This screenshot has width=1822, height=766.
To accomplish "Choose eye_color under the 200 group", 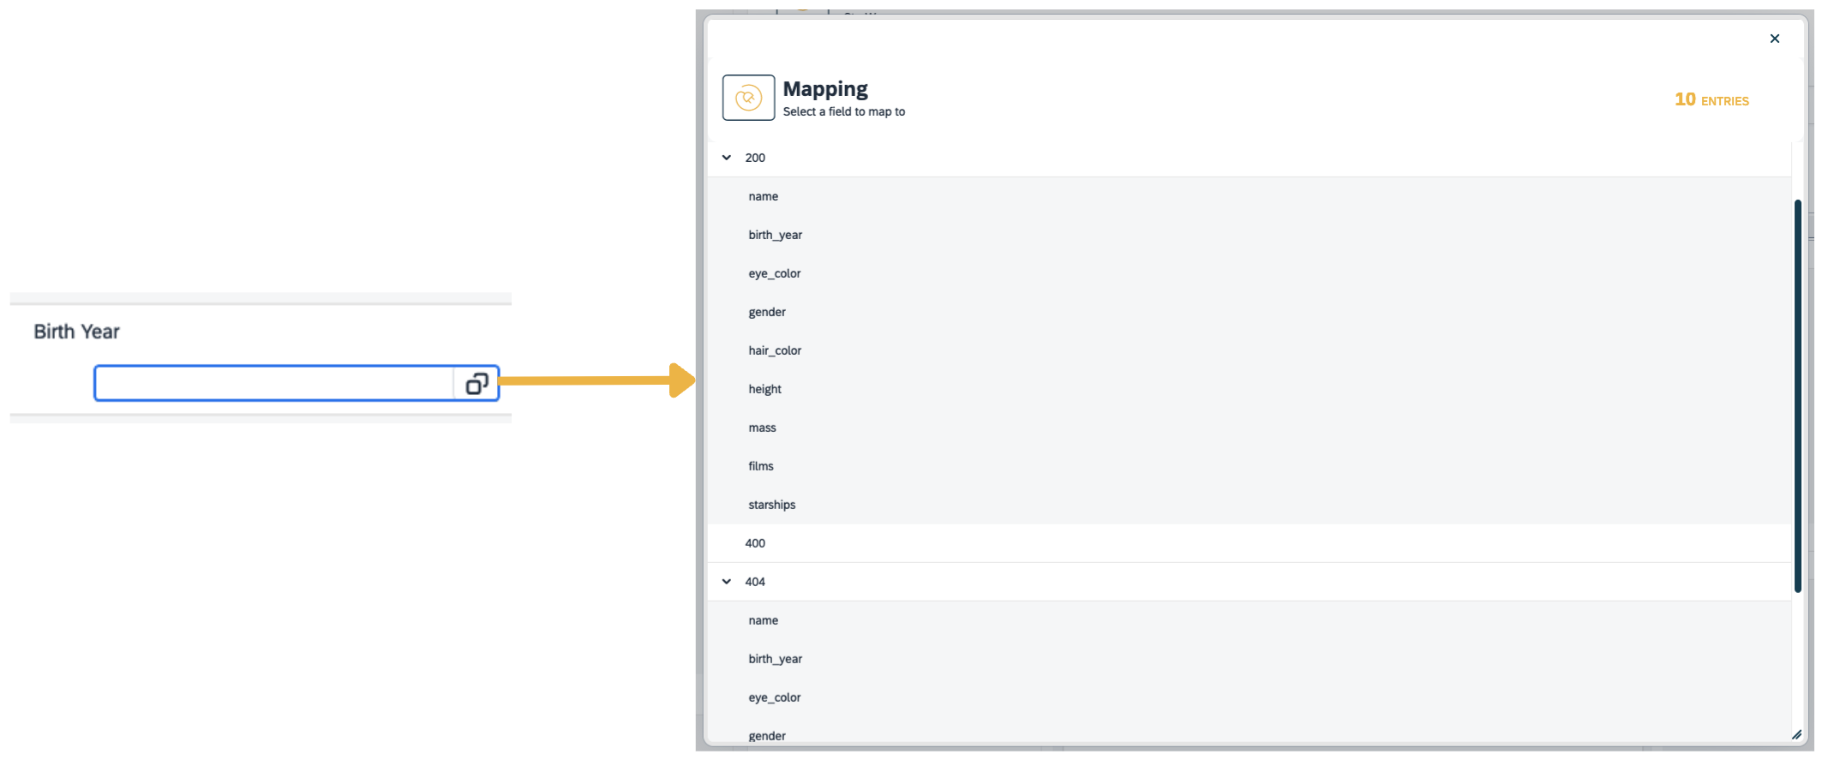I will pos(774,273).
